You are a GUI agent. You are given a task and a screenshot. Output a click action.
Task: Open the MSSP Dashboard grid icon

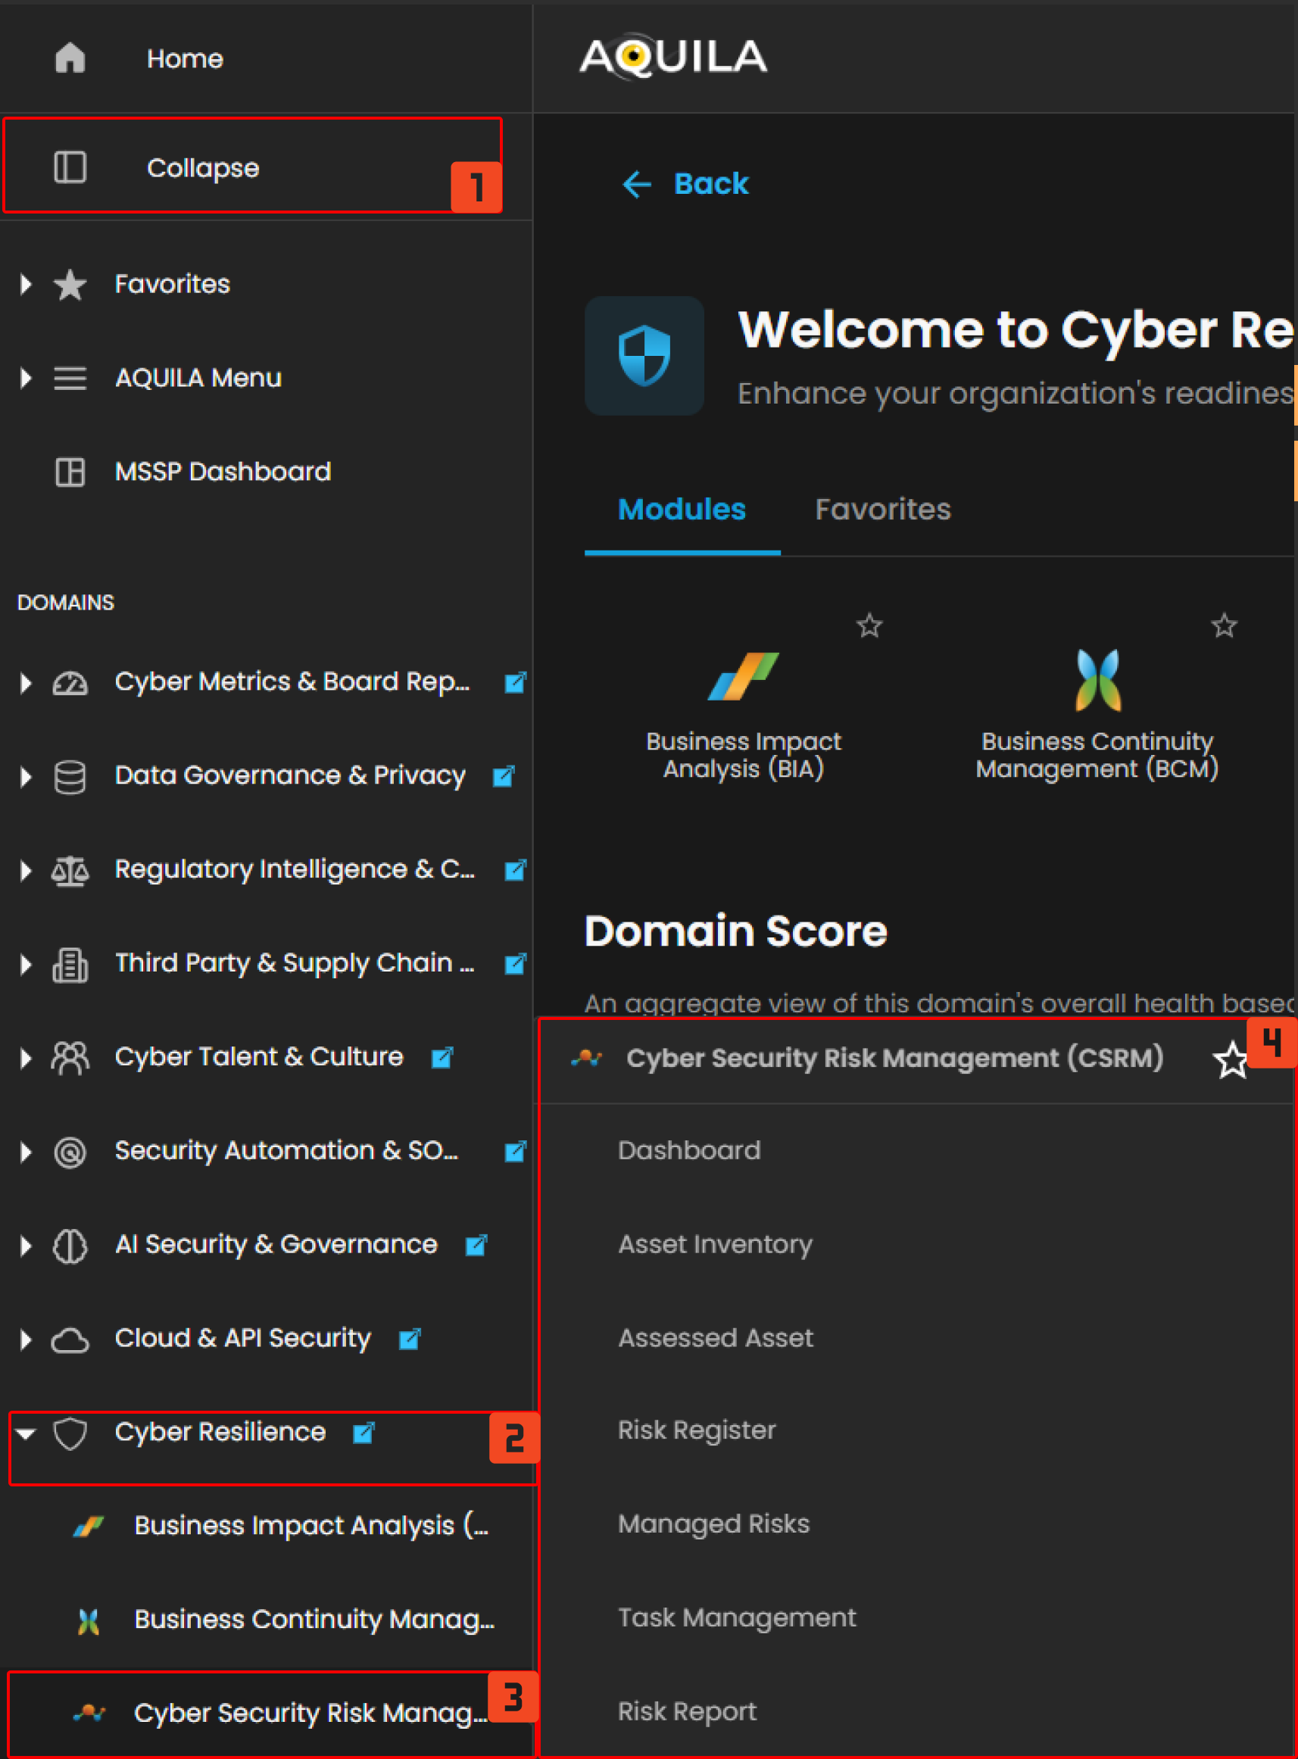(x=70, y=472)
